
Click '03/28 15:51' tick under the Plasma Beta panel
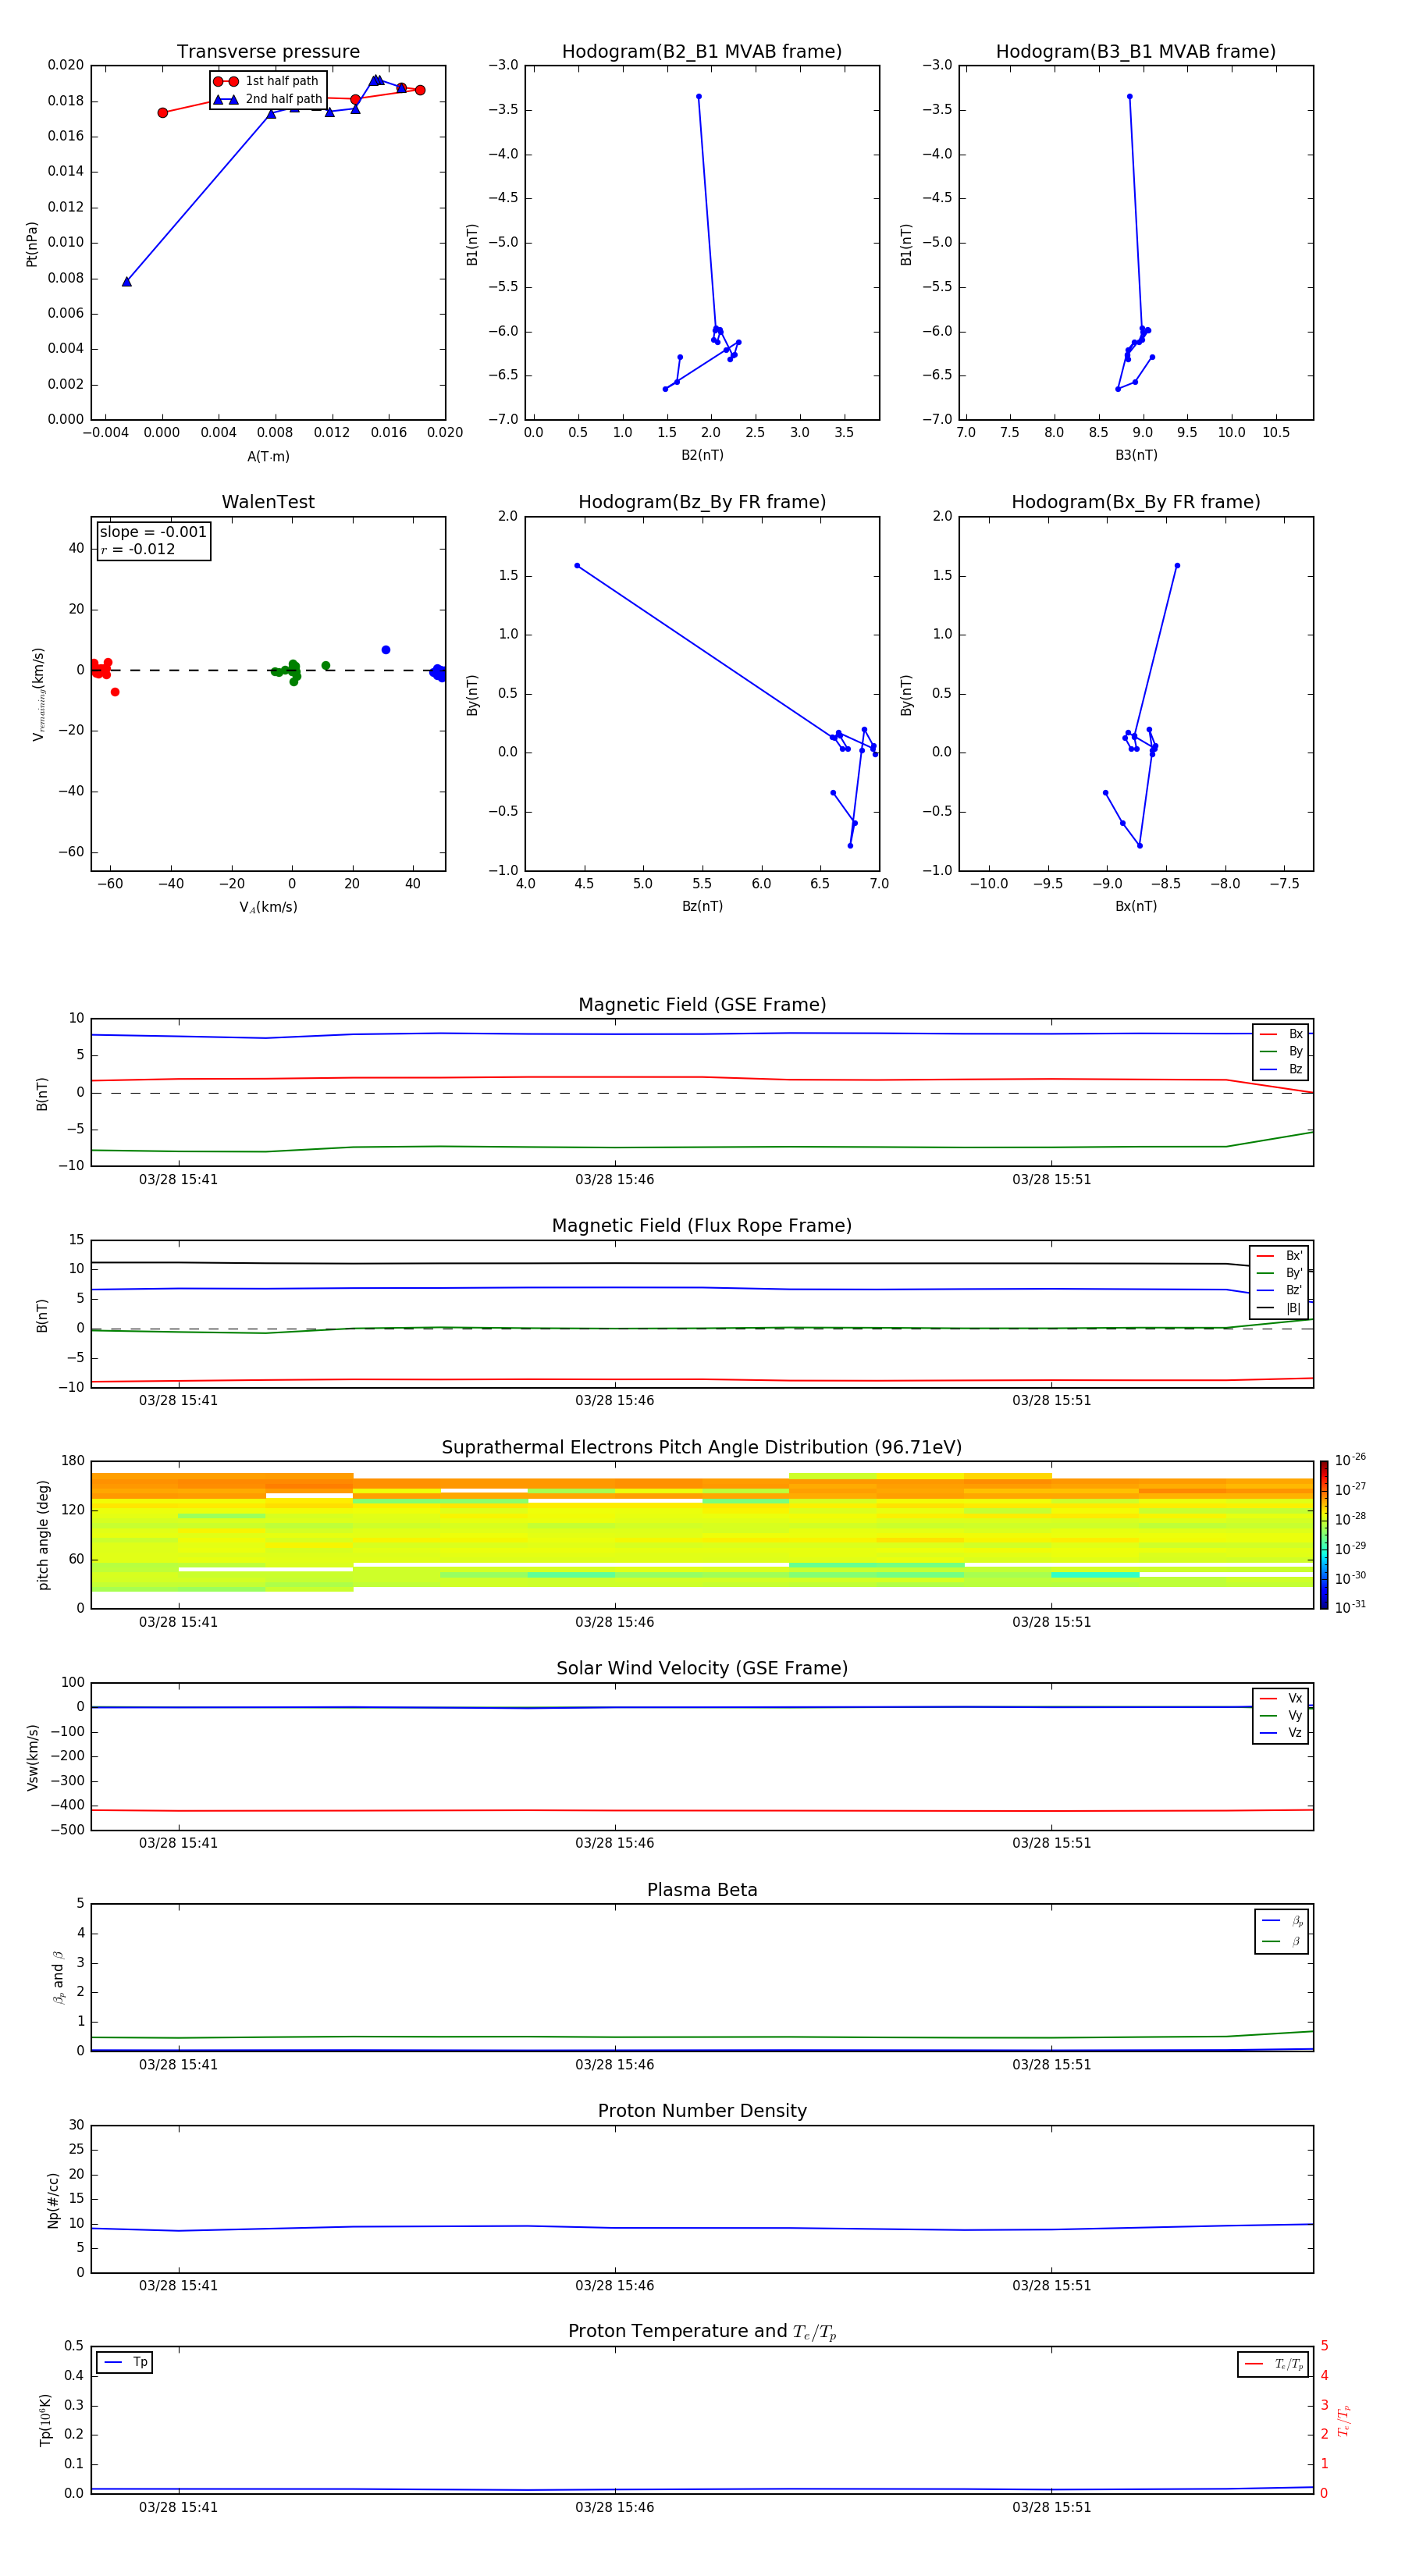point(1052,2064)
